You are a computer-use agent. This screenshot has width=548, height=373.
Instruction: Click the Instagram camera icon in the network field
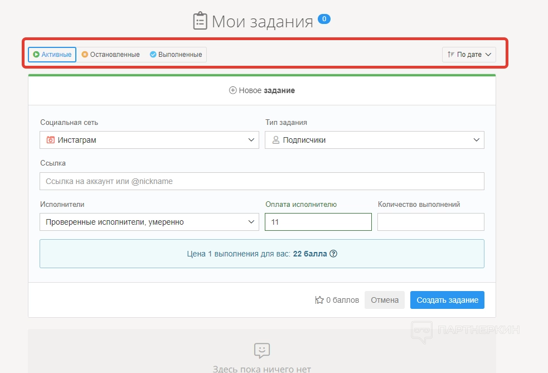tap(51, 140)
